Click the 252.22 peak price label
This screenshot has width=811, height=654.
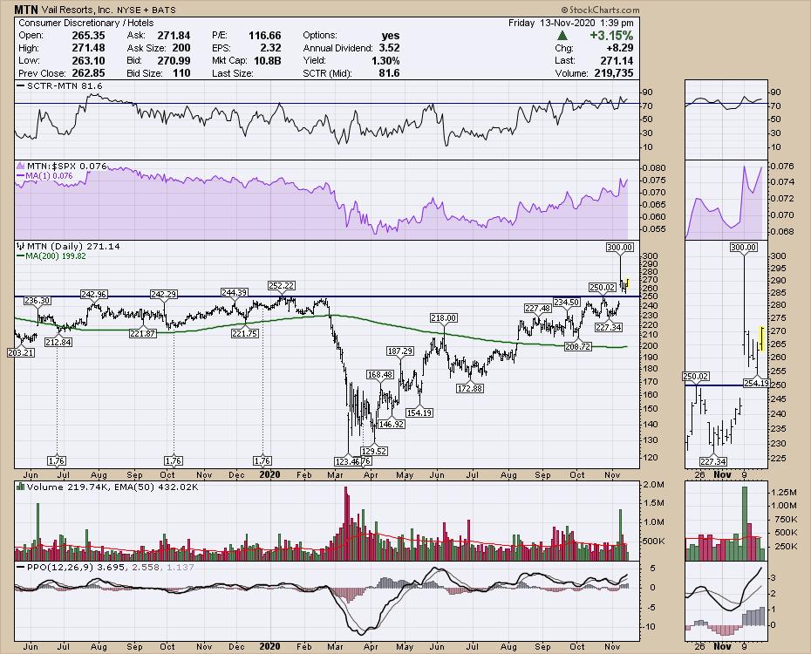pos(282,286)
